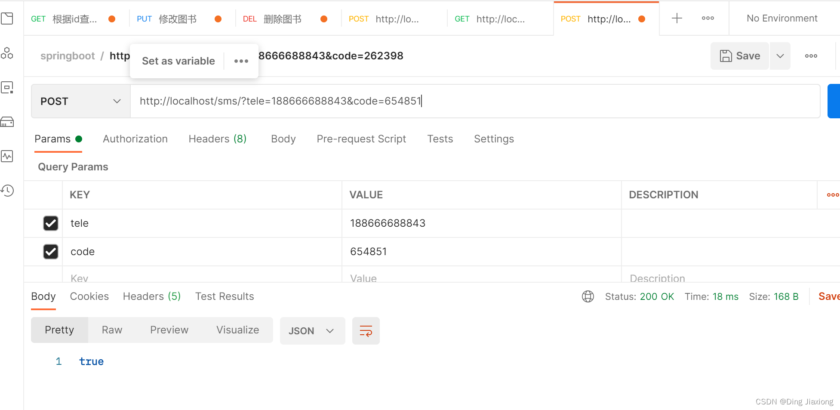Open more options next to Set as variable
The width and height of the screenshot is (840, 410).
pyautogui.click(x=241, y=61)
